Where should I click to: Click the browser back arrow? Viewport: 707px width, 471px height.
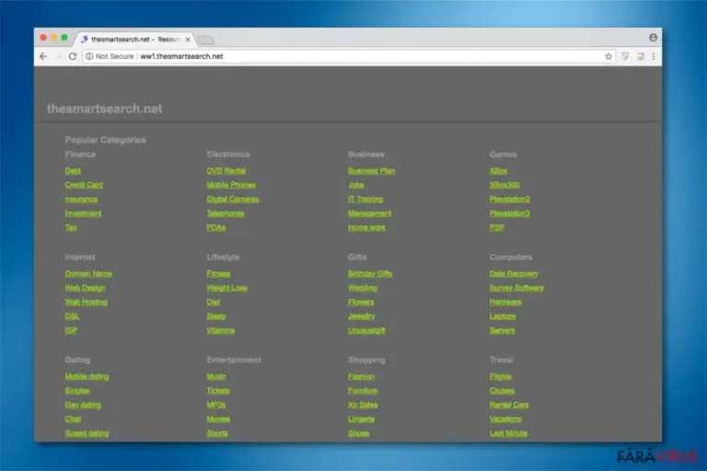coord(43,56)
